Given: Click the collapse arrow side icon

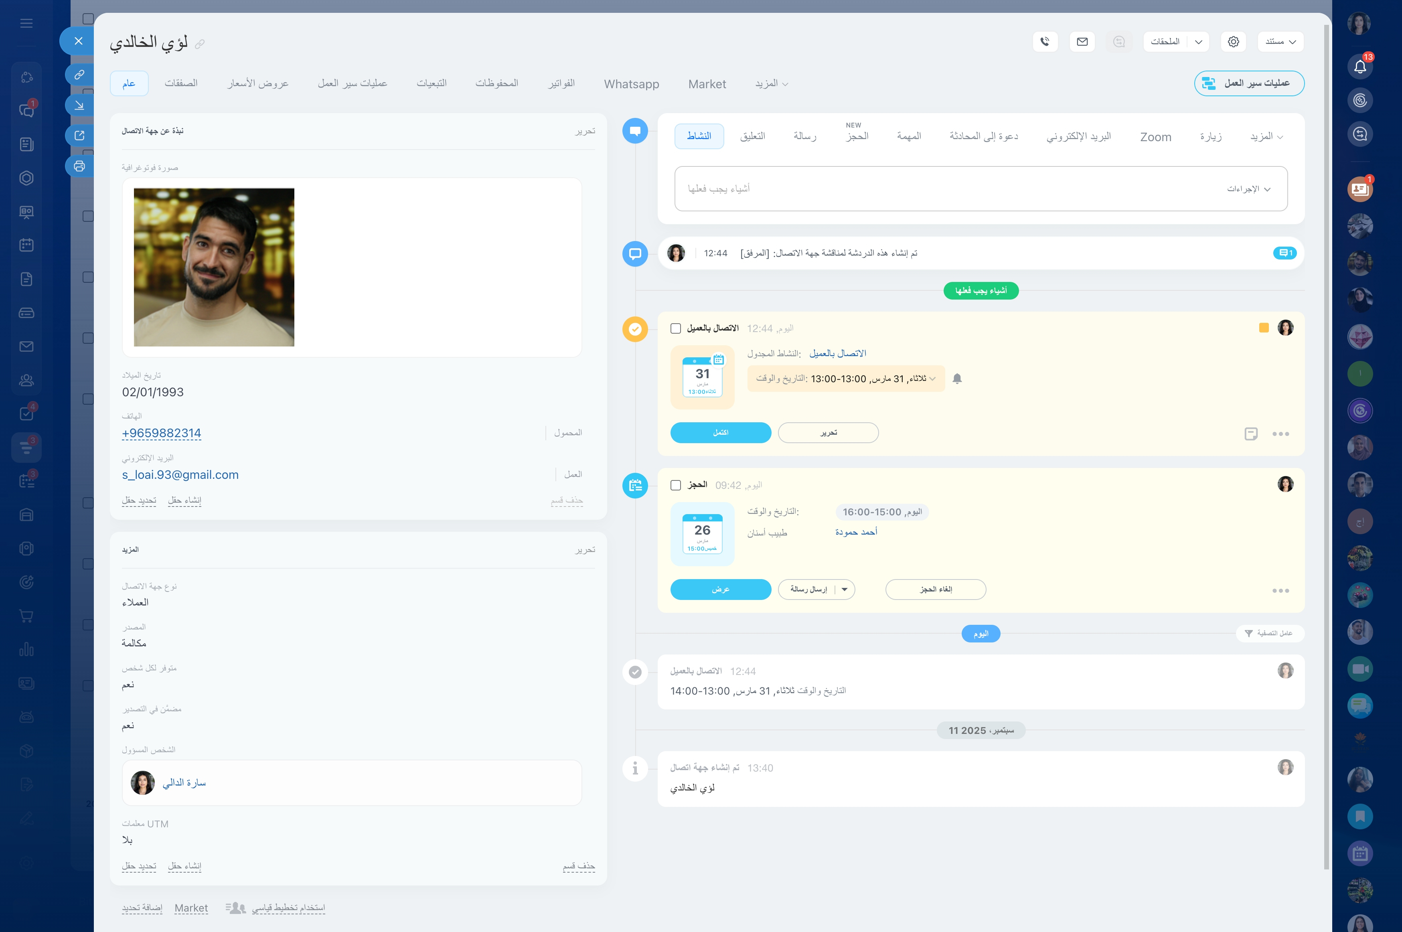Looking at the screenshot, I should point(79,105).
